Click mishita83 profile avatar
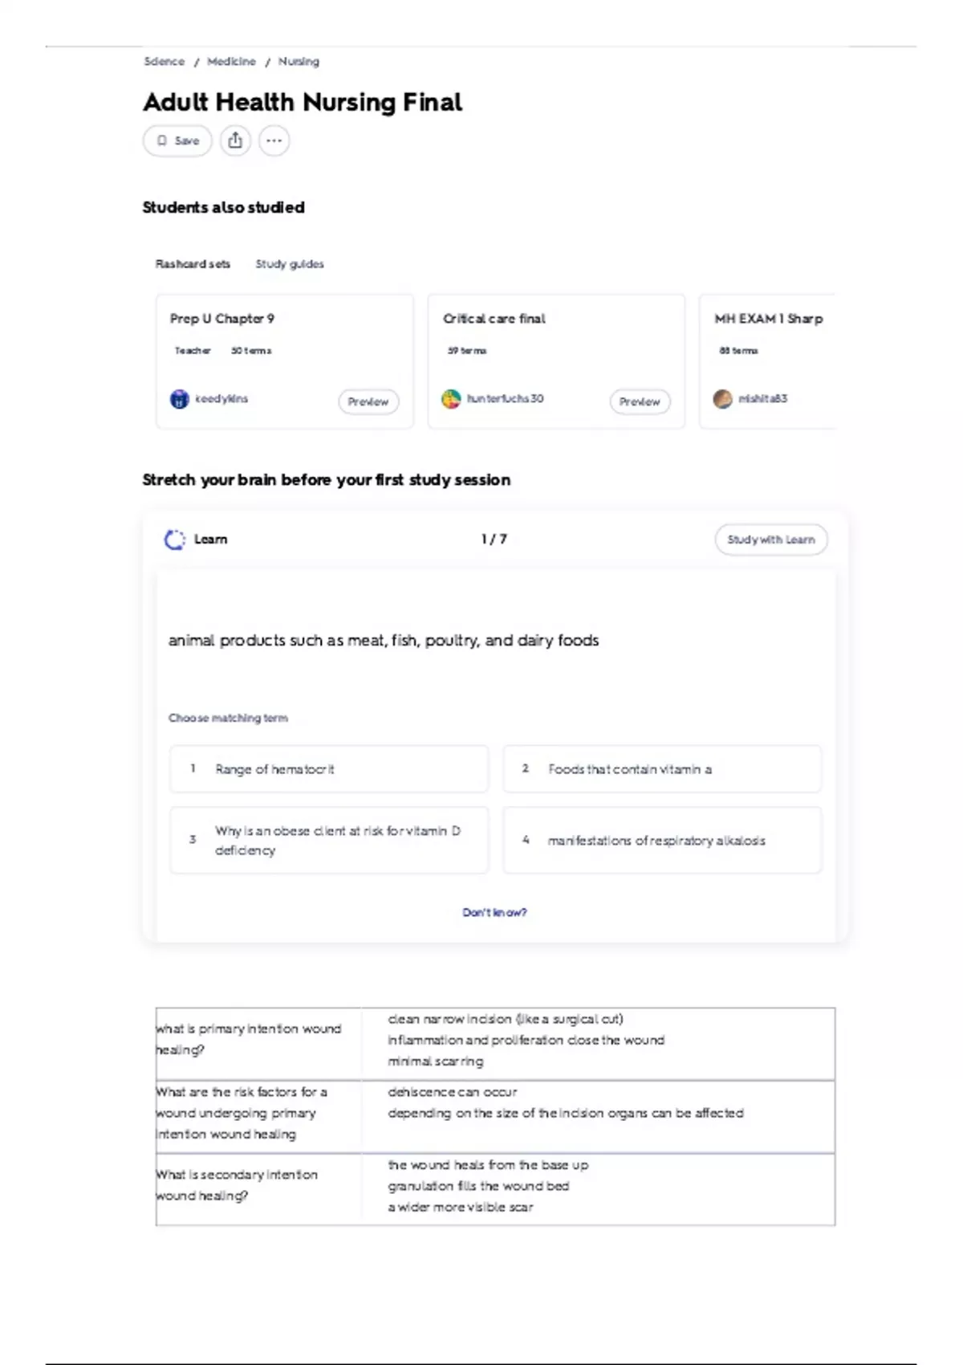The height and width of the screenshot is (1365, 963). coord(722,399)
